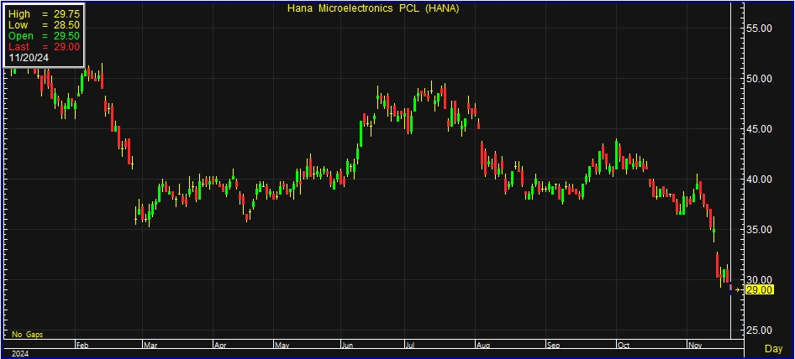Click the No Gaps label
The image size is (795, 359).
pos(27,334)
